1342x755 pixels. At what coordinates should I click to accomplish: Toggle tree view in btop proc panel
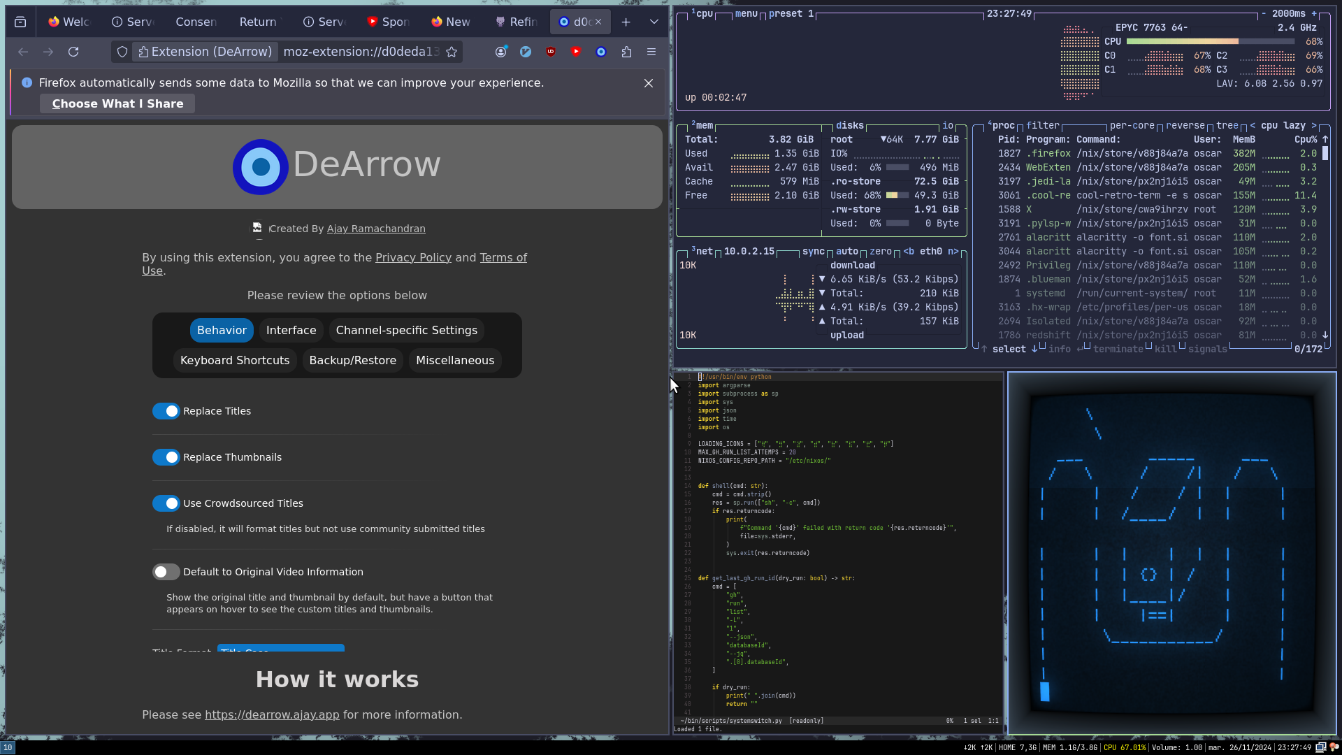[x=1227, y=126]
